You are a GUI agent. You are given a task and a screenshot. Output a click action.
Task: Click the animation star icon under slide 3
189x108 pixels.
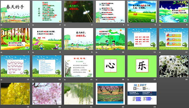pos(65,25)
